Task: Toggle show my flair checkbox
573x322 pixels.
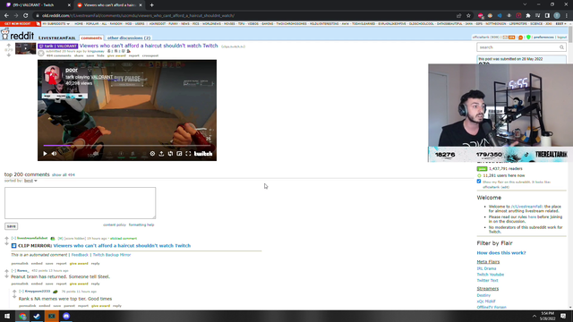Action: tap(479, 182)
